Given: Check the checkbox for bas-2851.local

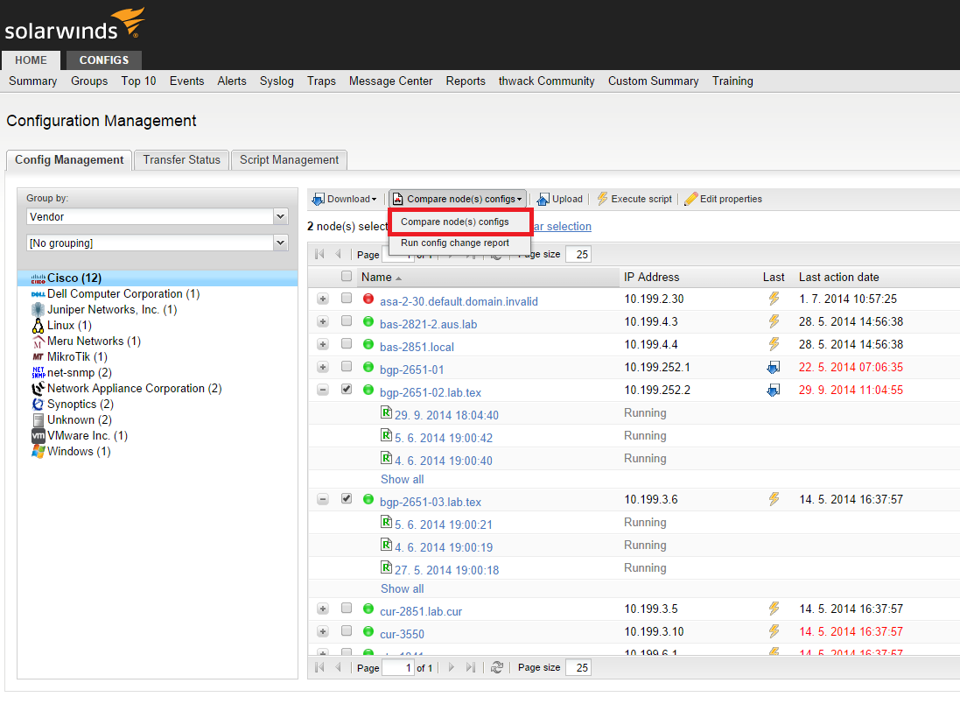Looking at the screenshot, I should tap(346, 343).
